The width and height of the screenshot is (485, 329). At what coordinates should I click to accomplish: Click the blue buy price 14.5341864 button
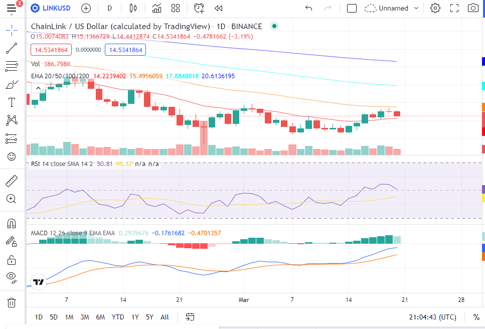coord(125,50)
